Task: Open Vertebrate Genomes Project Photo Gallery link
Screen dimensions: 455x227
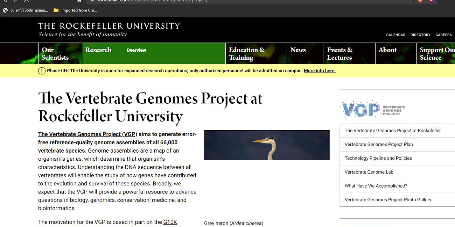Action: [x=388, y=200]
